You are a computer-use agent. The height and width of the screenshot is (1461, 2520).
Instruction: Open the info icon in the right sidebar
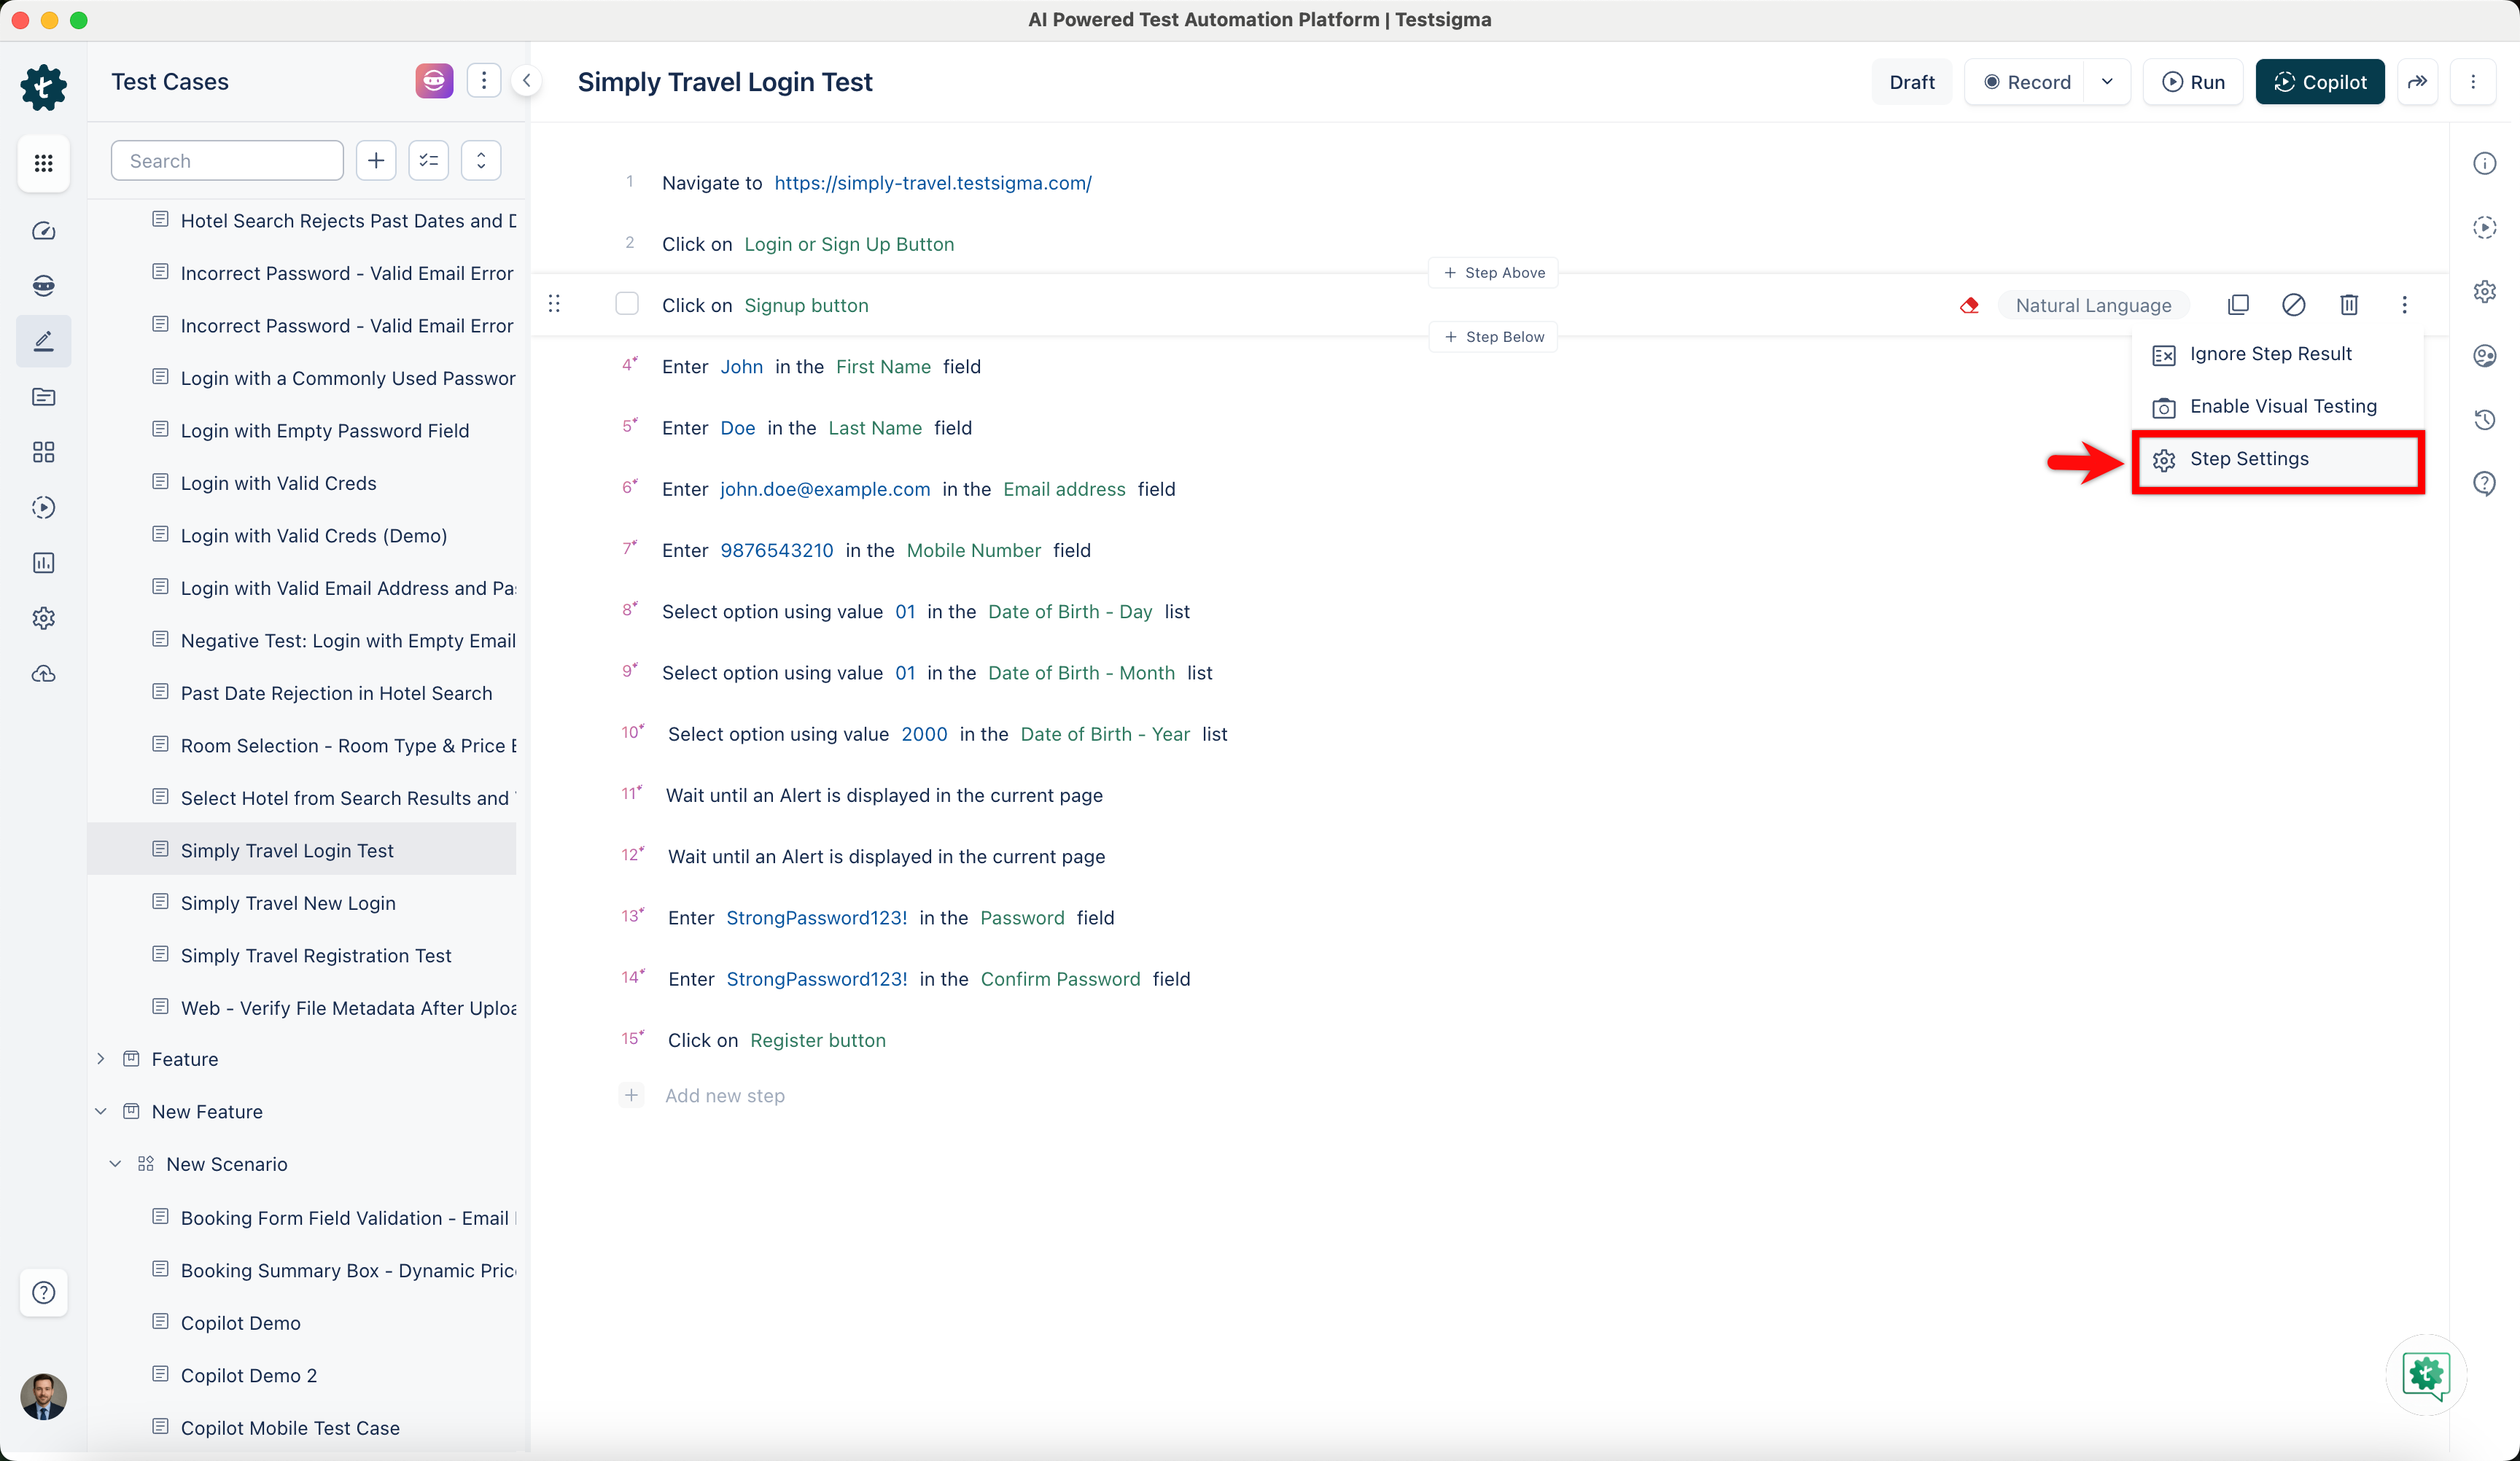click(2485, 163)
